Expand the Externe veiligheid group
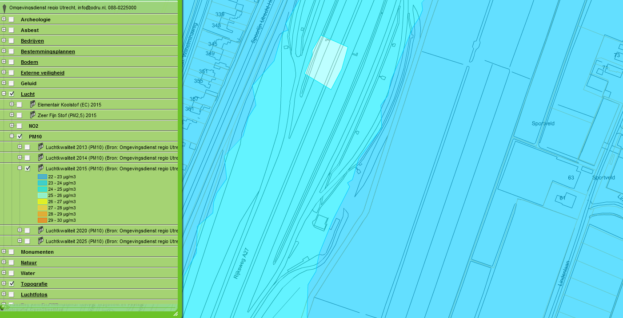Screen dimensions: 623x318 (x=4, y=72)
